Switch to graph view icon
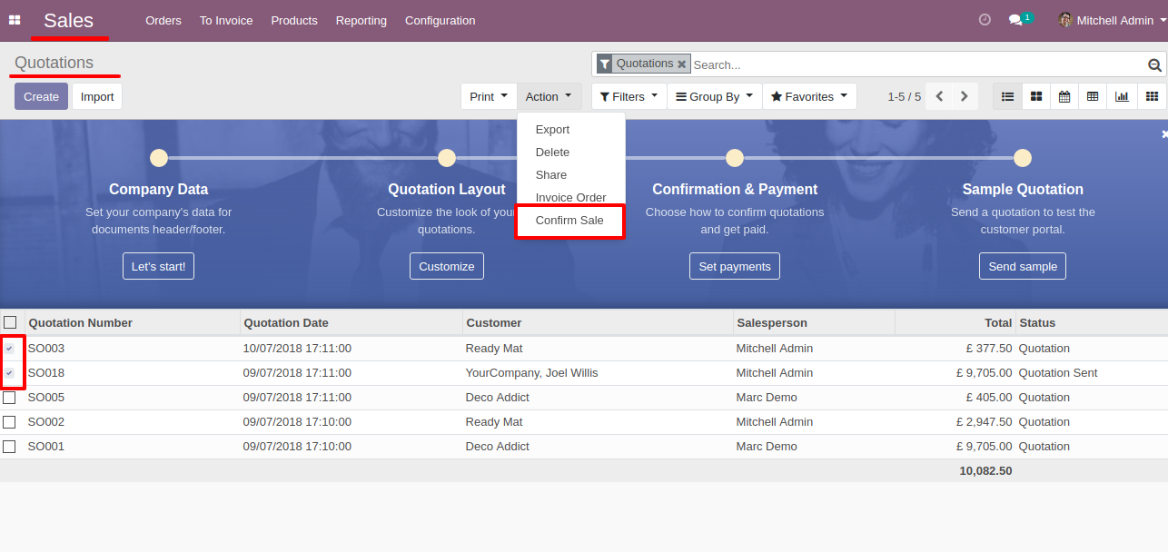 tap(1122, 96)
